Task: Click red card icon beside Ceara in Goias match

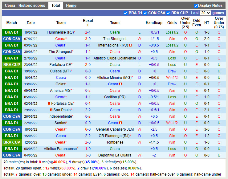Action: [x=120, y=84]
